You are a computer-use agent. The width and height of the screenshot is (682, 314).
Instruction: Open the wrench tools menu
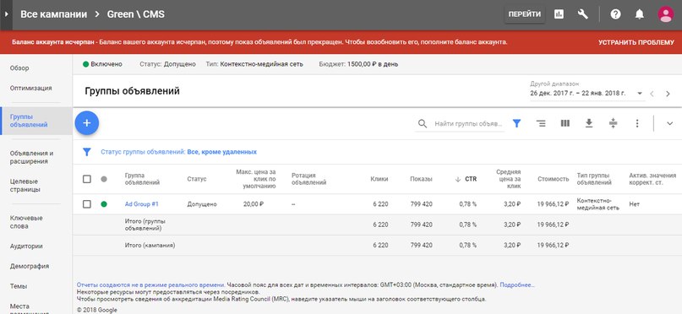point(583,14)
